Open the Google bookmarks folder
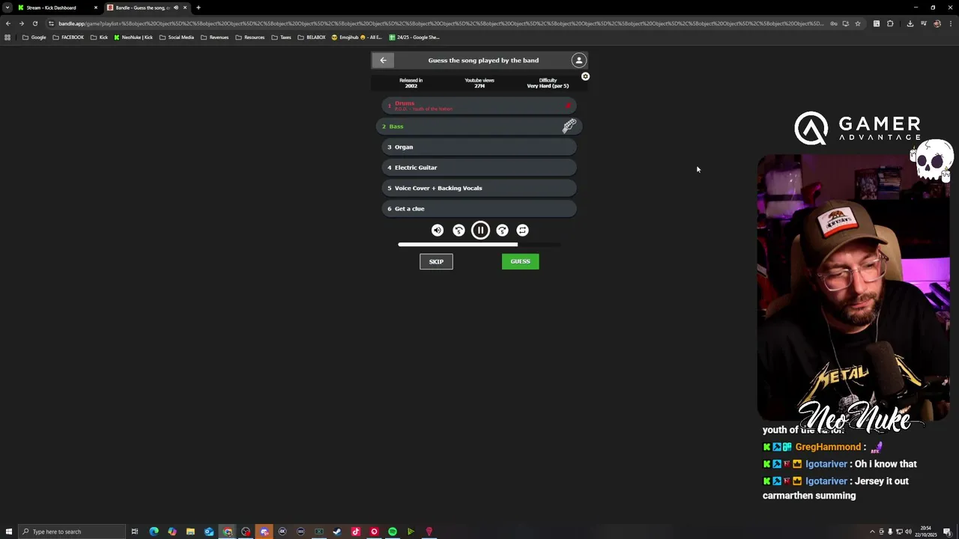The image size is (959, 539). (34, 37)
